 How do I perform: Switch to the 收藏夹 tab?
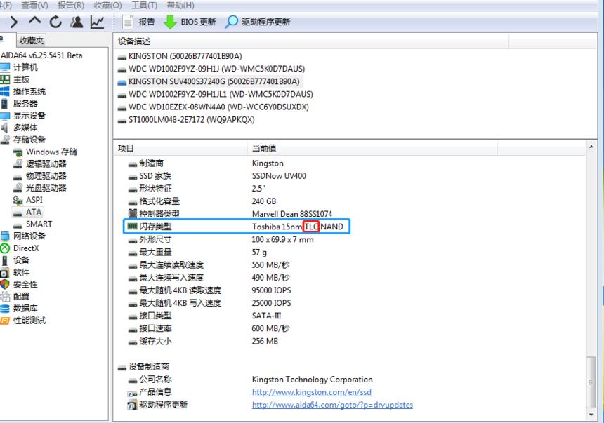coord(30,40)
